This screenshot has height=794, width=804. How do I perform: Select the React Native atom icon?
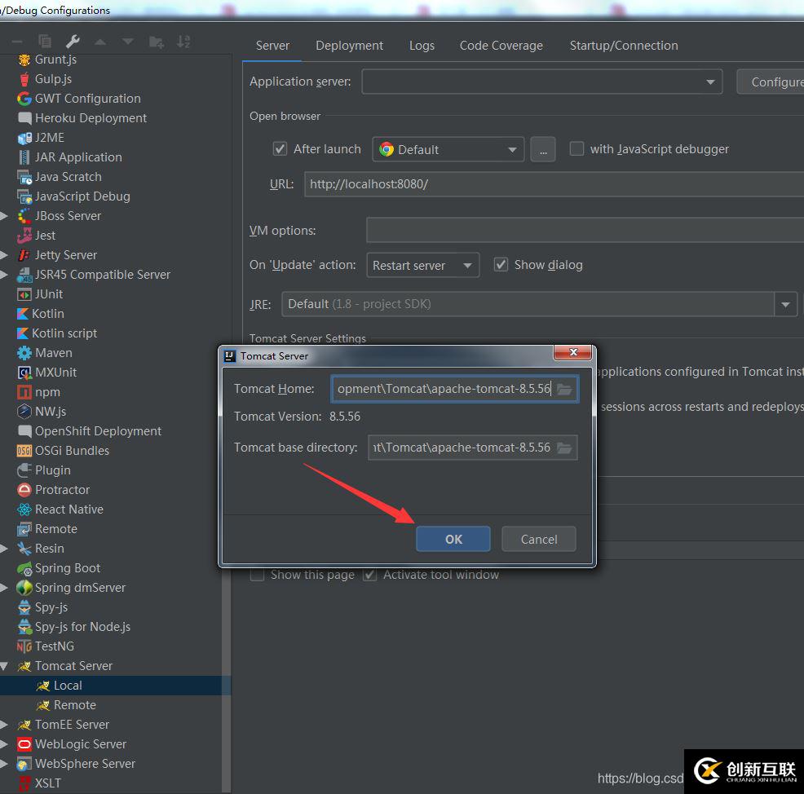coord(24,509)
